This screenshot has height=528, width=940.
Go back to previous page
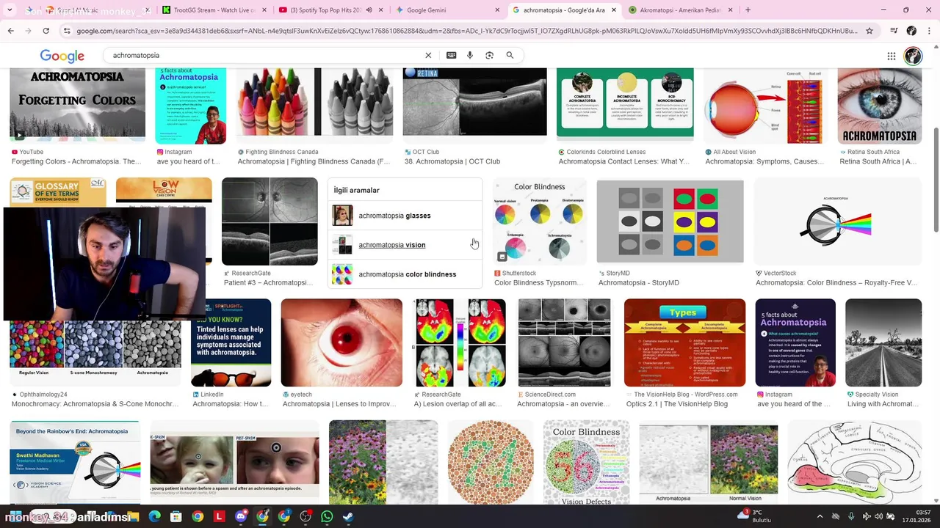(10, 31)
